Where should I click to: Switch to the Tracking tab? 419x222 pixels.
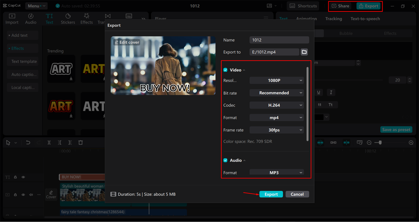[x=334, y=19]
